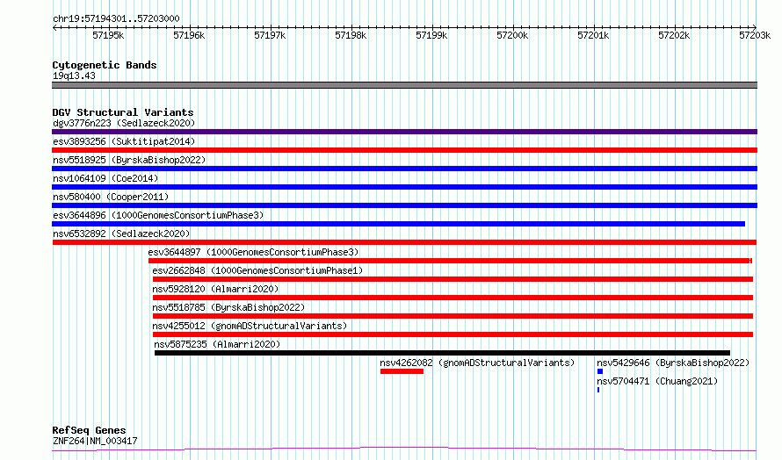
Task: Select the red esv3644897 variant bar
Action: point(450,261)
